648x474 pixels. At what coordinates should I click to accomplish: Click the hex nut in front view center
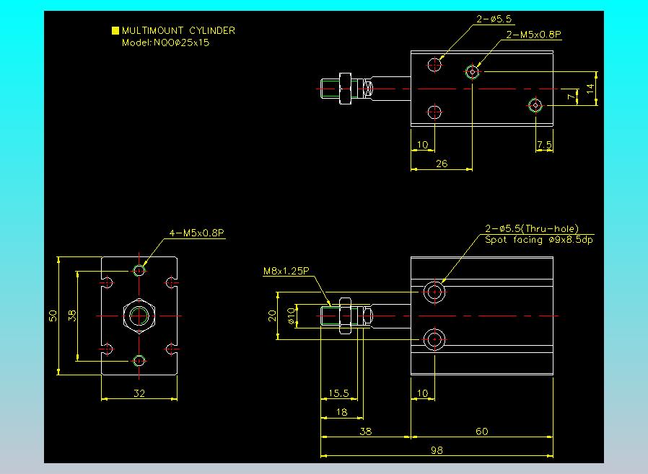pos(139,316)
